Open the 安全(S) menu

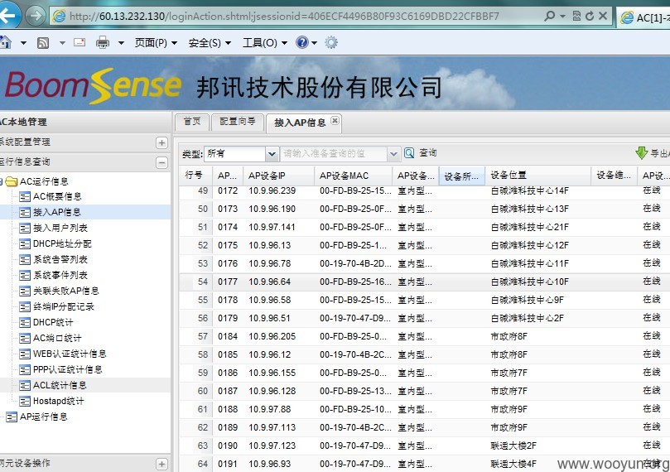[x=210, y=43]
